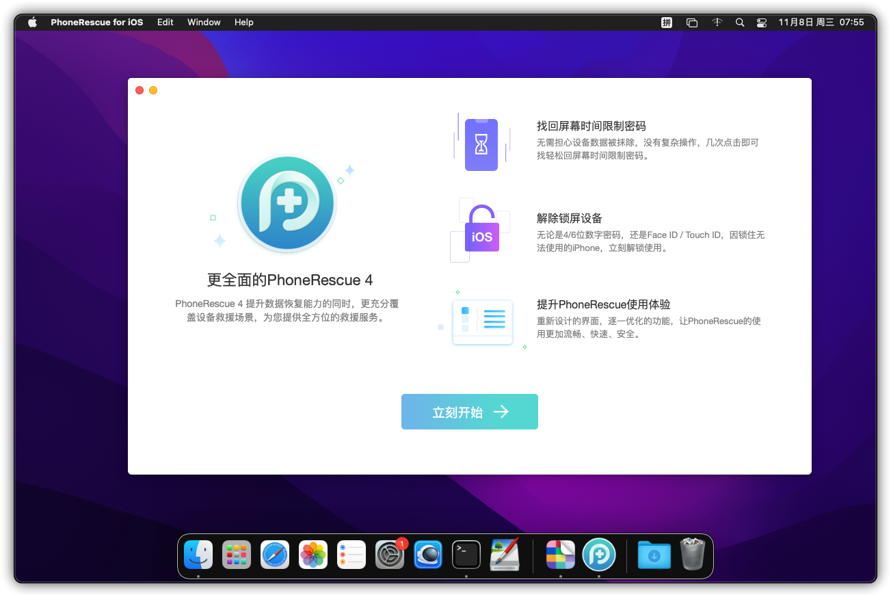The height and width of the screenshot is (597, 891).
Task: Open the Downloads folder stack in dock
Action: pos(654,555)
